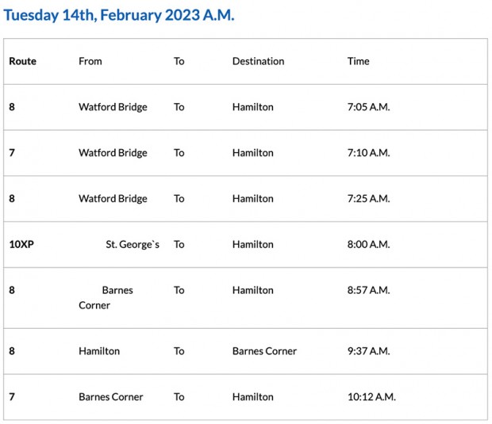Click the Destination column header
492x424 pixels.
(x=258, y=61)
